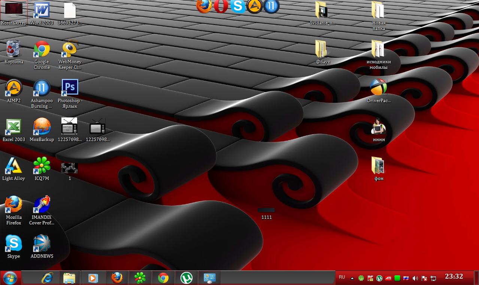The width and height of the screenshot is (479, 285).
Task: Select the image file named 1
Action: click(x=70, y=171)
